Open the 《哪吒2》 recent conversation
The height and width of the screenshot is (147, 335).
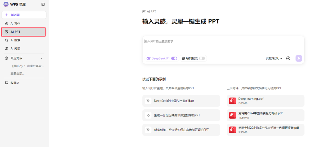[27, 66]
